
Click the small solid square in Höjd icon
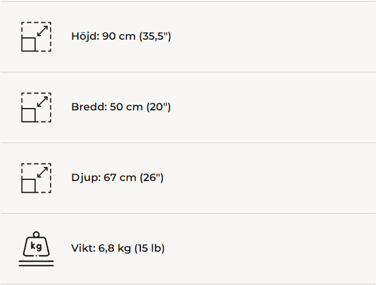click(29, 44)
